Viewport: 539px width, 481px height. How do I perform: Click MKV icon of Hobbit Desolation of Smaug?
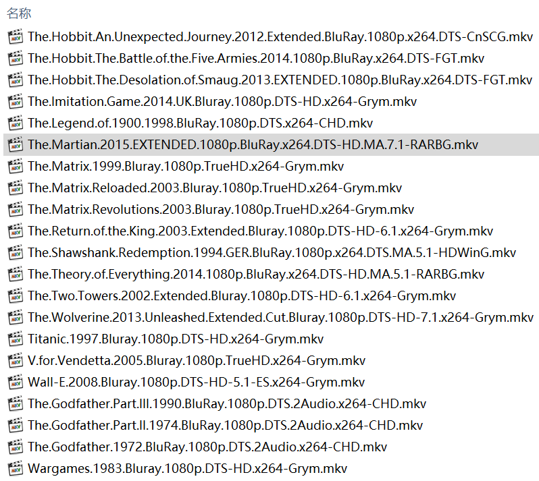point(16,80)
